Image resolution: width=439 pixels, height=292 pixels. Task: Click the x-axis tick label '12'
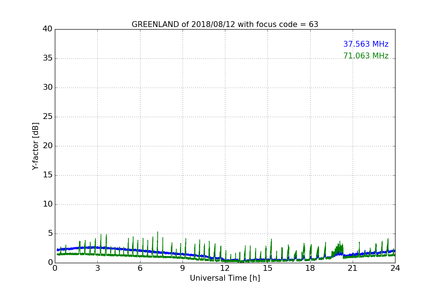[225, 268]
